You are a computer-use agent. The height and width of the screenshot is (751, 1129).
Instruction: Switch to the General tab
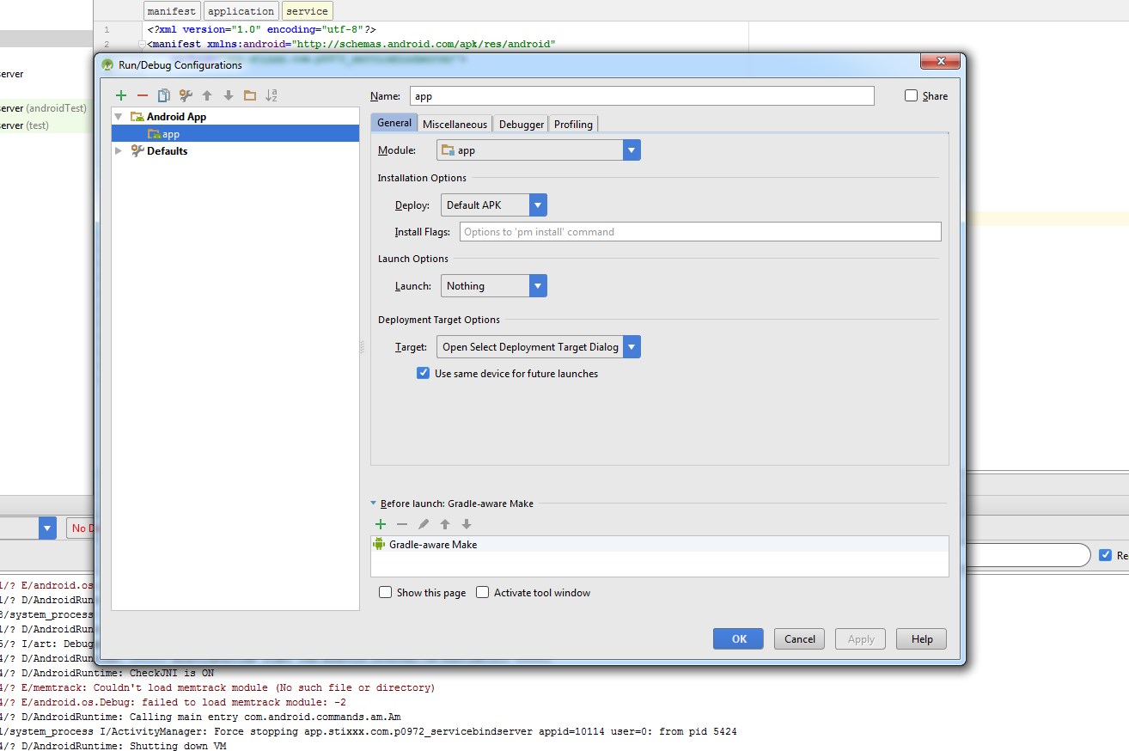pyautogui.click(x=394, y=123)
